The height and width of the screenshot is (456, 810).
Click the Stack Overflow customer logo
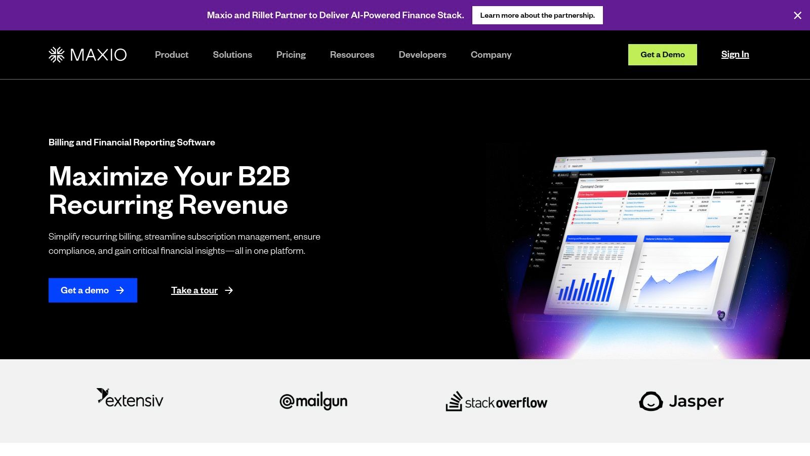tap(496, 401)
